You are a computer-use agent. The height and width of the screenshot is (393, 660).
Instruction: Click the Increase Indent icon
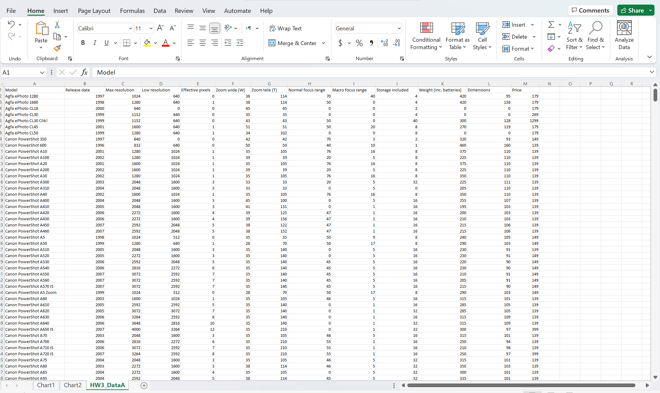(240, 43)
